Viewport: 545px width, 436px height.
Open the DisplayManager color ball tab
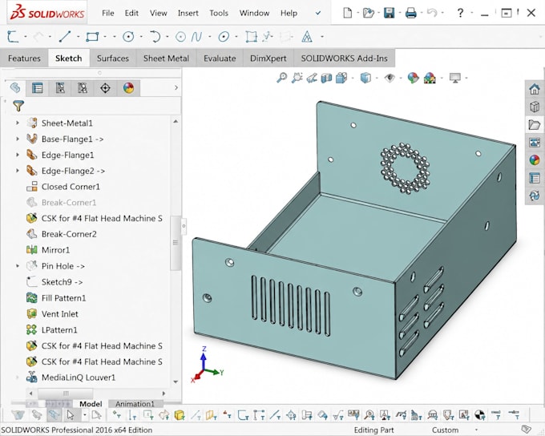click(128, 88)
